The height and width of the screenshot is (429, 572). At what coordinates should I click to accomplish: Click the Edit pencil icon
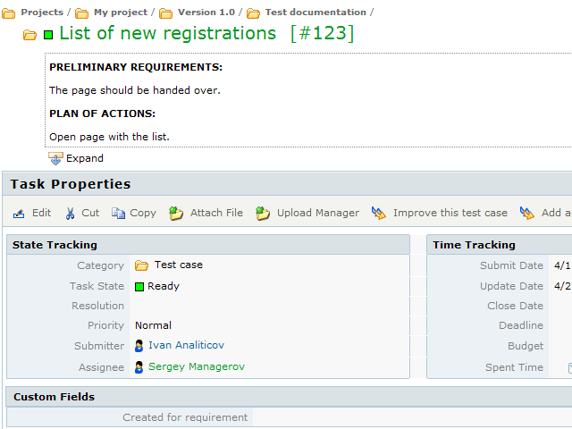(x=19, y=214)
